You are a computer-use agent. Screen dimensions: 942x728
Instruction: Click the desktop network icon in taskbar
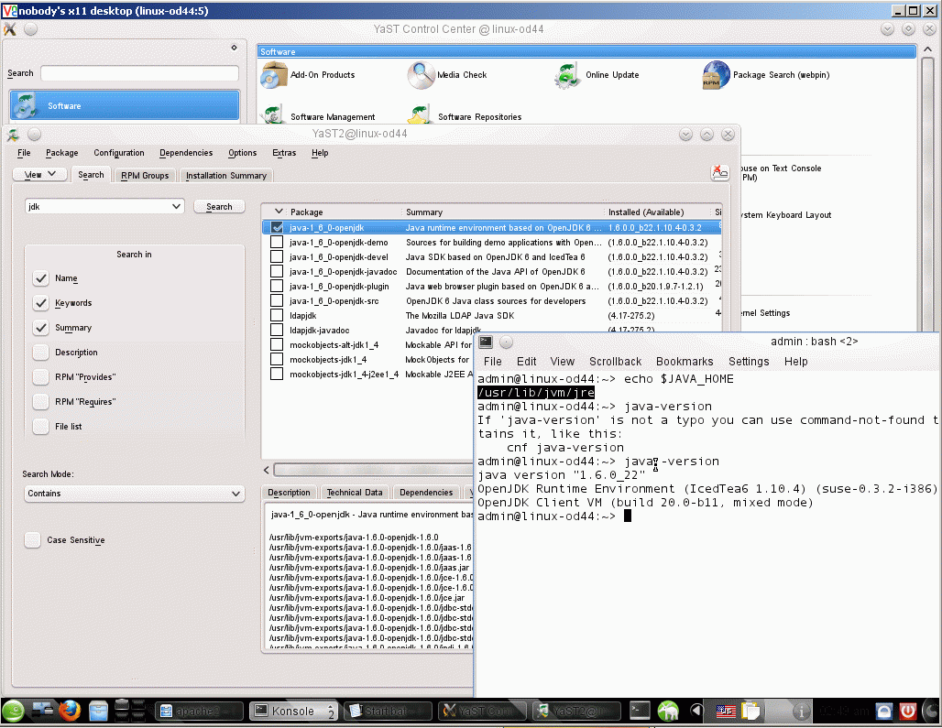[x=42, y=712]
